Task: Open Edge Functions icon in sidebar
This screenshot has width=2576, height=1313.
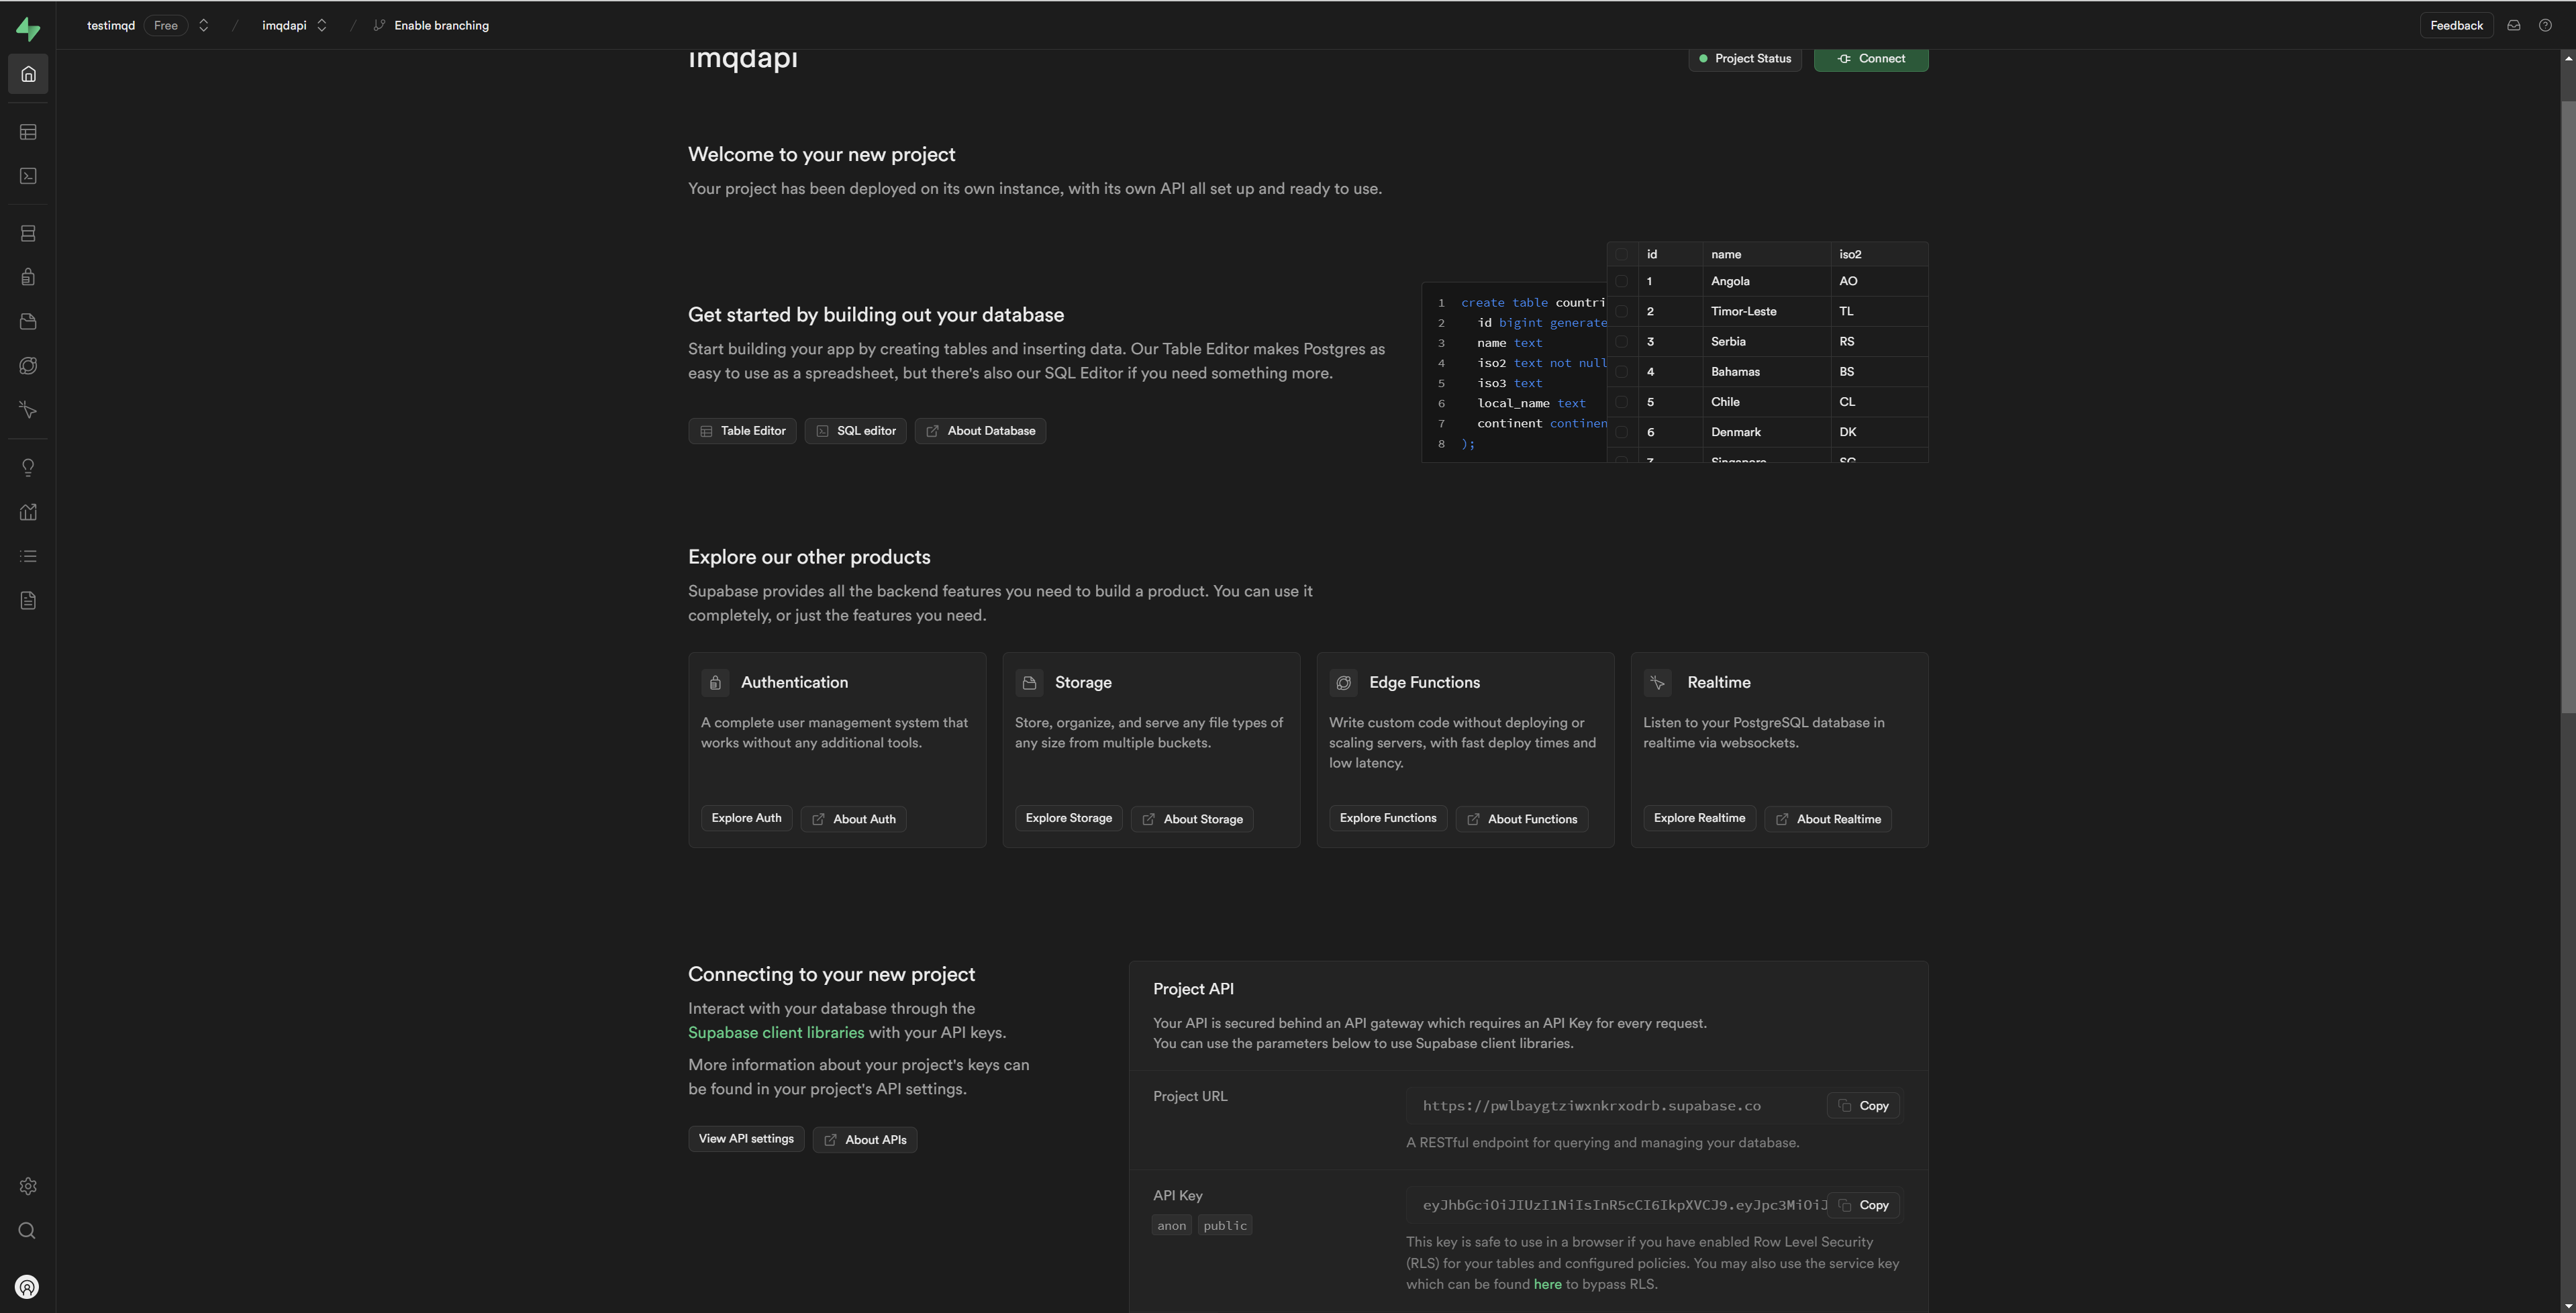Action: 28,366
